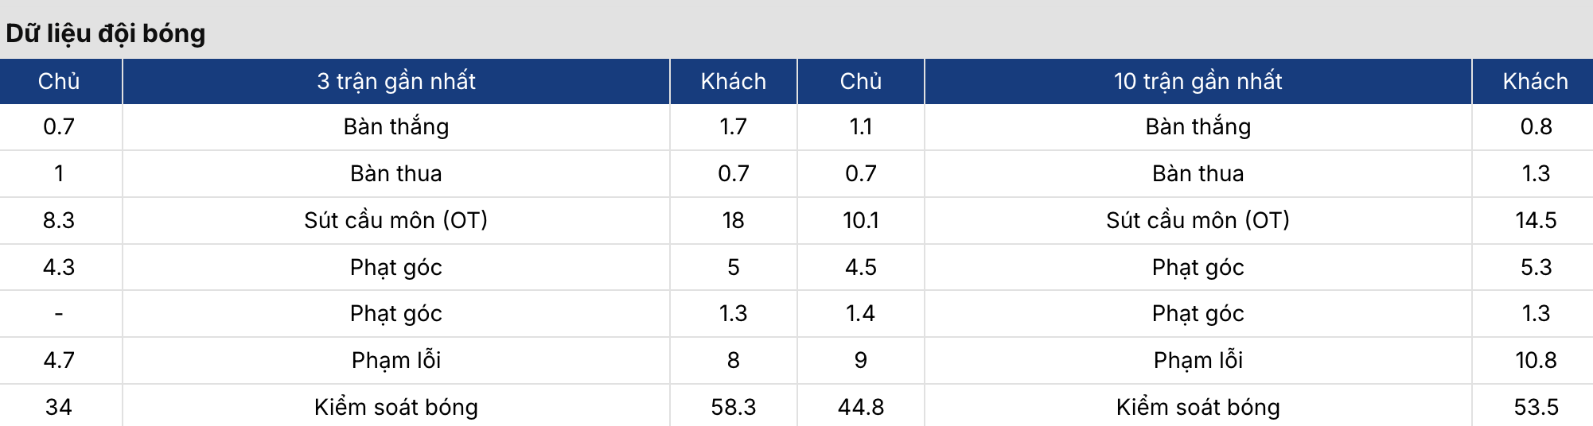Click the "Dữ liệu đội bóng" section title
This screenshot has height=426, width=1593.
106,33
